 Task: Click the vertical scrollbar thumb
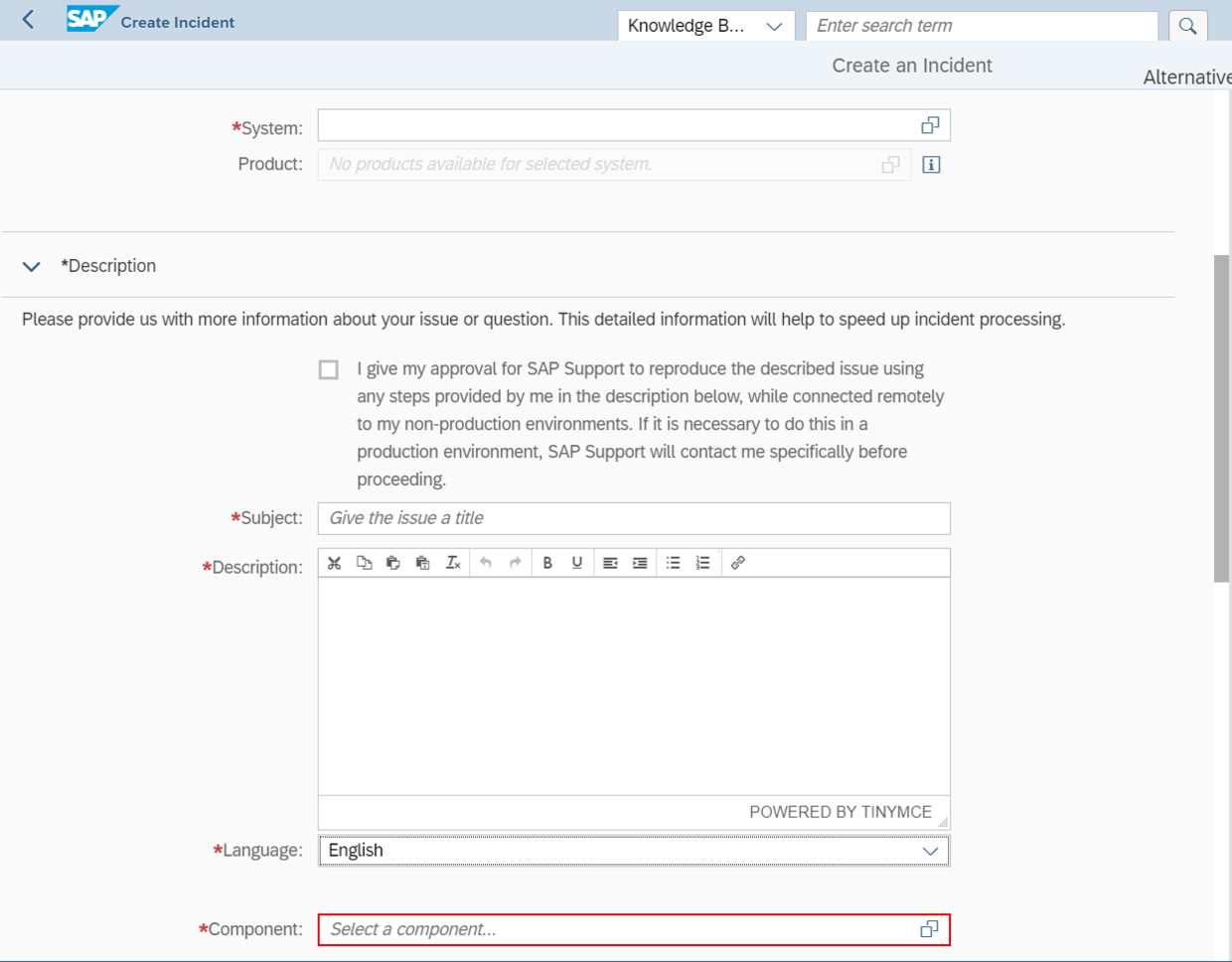1222,419
